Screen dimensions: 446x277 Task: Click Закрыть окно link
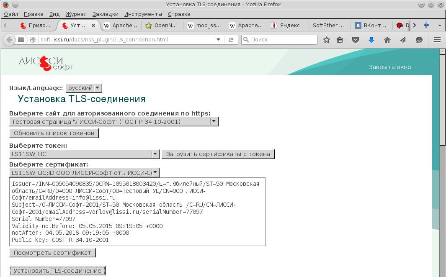390,67
